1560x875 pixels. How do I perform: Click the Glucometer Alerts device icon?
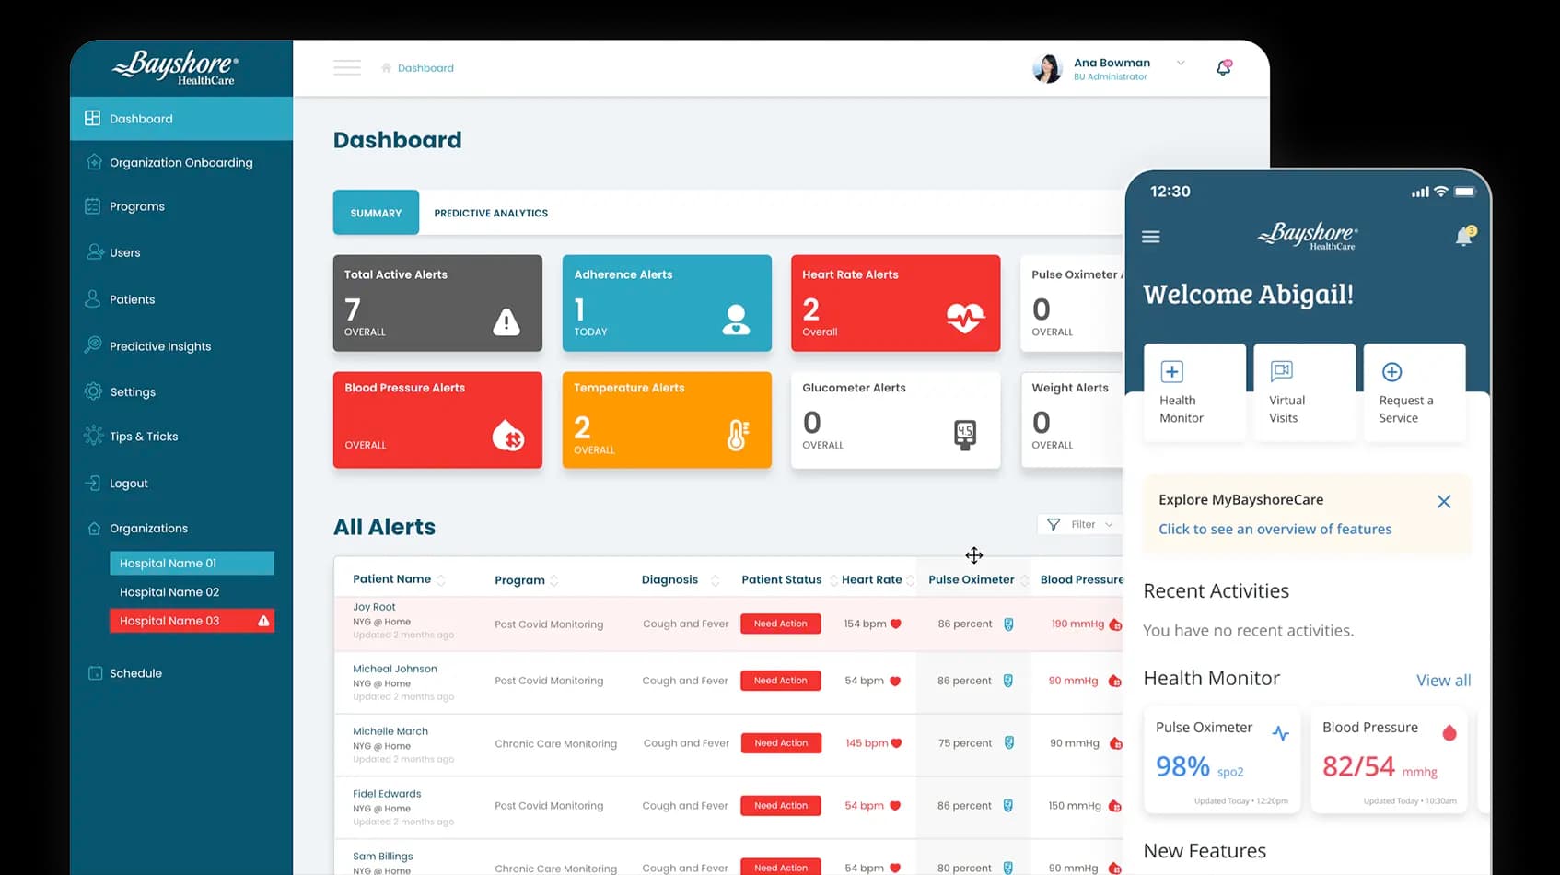point(964,435)
